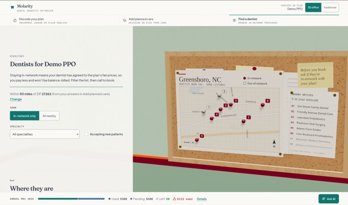Click the Add planned care stethoscope icon
Viewport: 348px width, 205px height.
[x=124, y=20]
